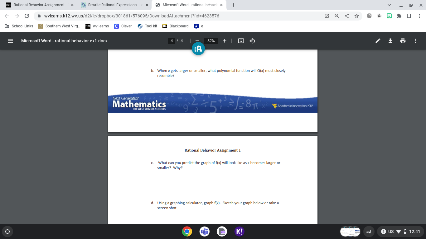Open the PDF viewer hamburger menu

click(x=10, y=40)
